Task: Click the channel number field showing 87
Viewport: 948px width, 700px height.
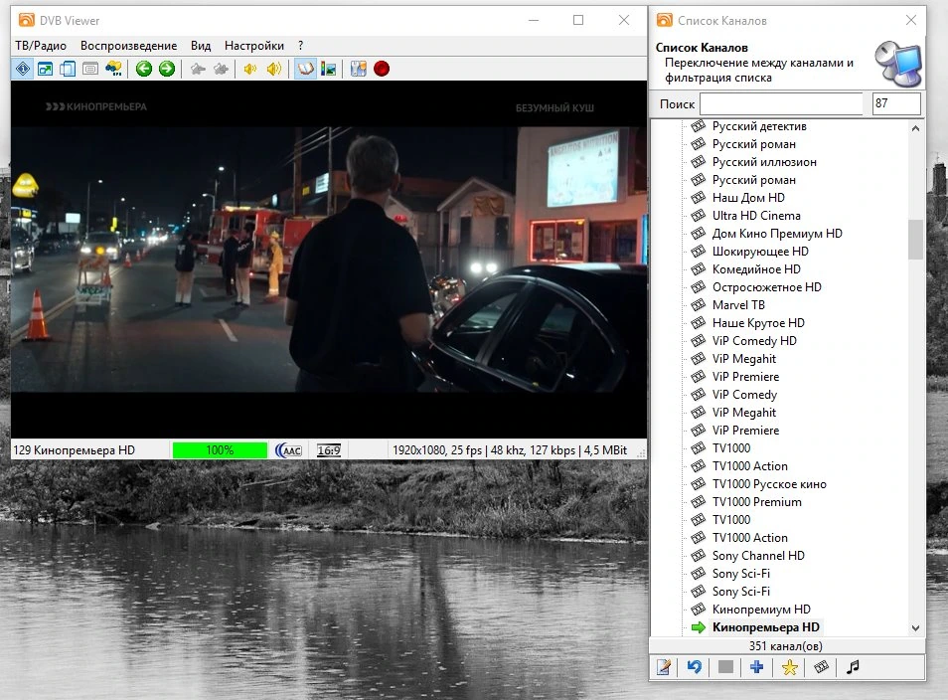Action: pos(896,104)
